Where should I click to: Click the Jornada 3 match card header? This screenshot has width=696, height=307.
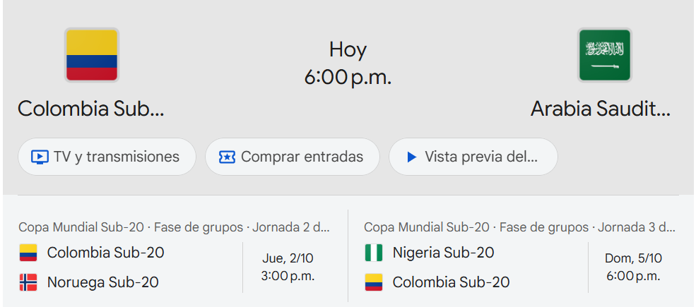(x=519, y=227)
